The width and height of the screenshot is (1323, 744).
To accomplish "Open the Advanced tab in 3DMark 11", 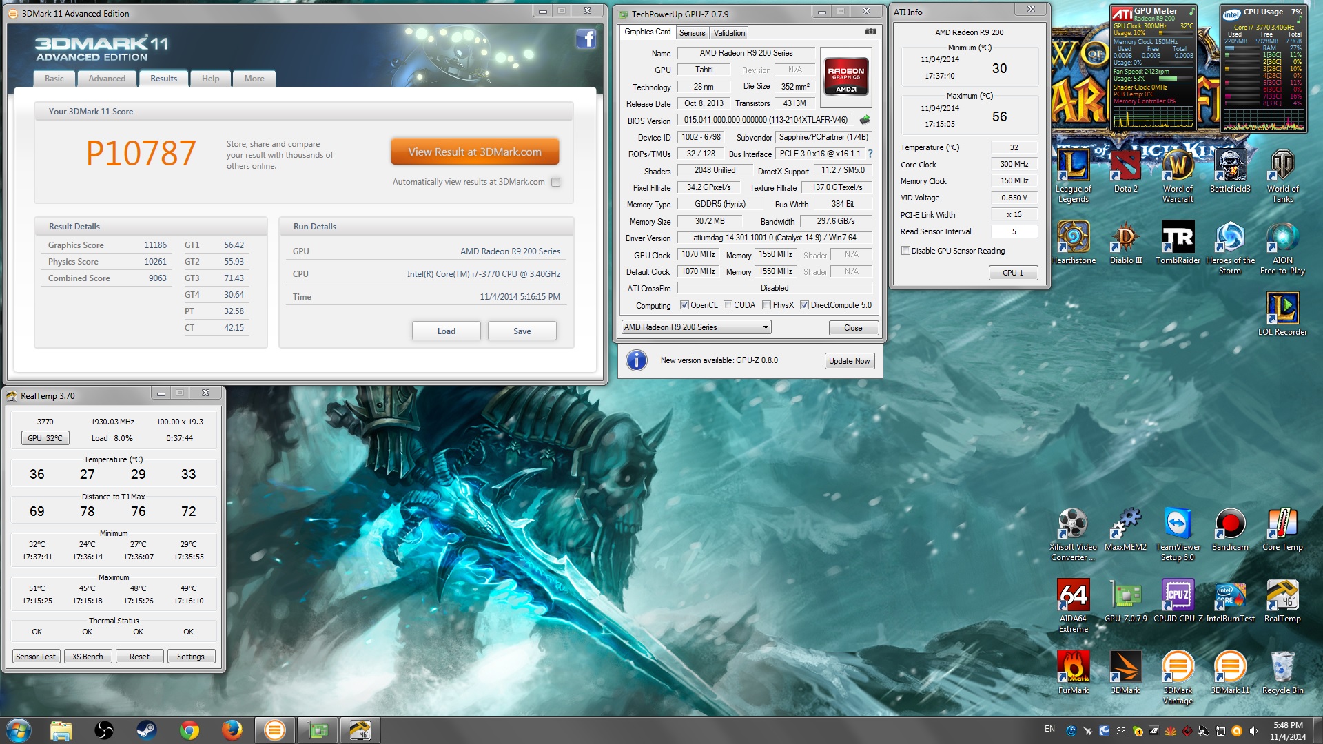I will pyautogui.click(x=107, y=79).
